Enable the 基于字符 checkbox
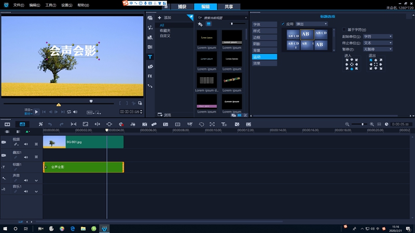Image resolution: width=415 pixels, height=233 pixels. click(x=344, y=30)
